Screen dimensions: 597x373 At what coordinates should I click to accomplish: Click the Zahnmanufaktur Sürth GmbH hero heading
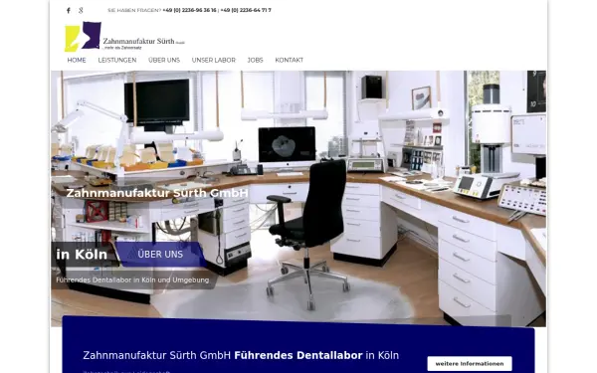(157, 193)
